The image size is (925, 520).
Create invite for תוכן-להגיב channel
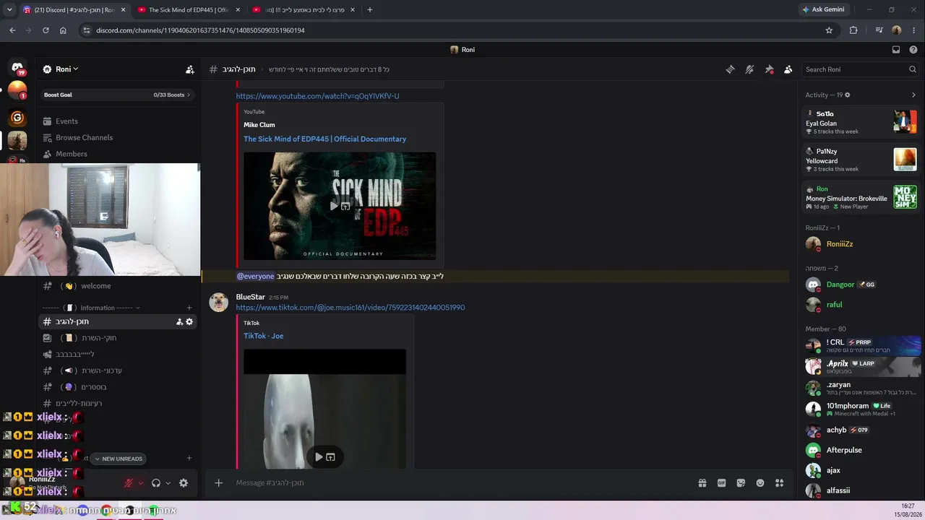[x=179, y=321]
